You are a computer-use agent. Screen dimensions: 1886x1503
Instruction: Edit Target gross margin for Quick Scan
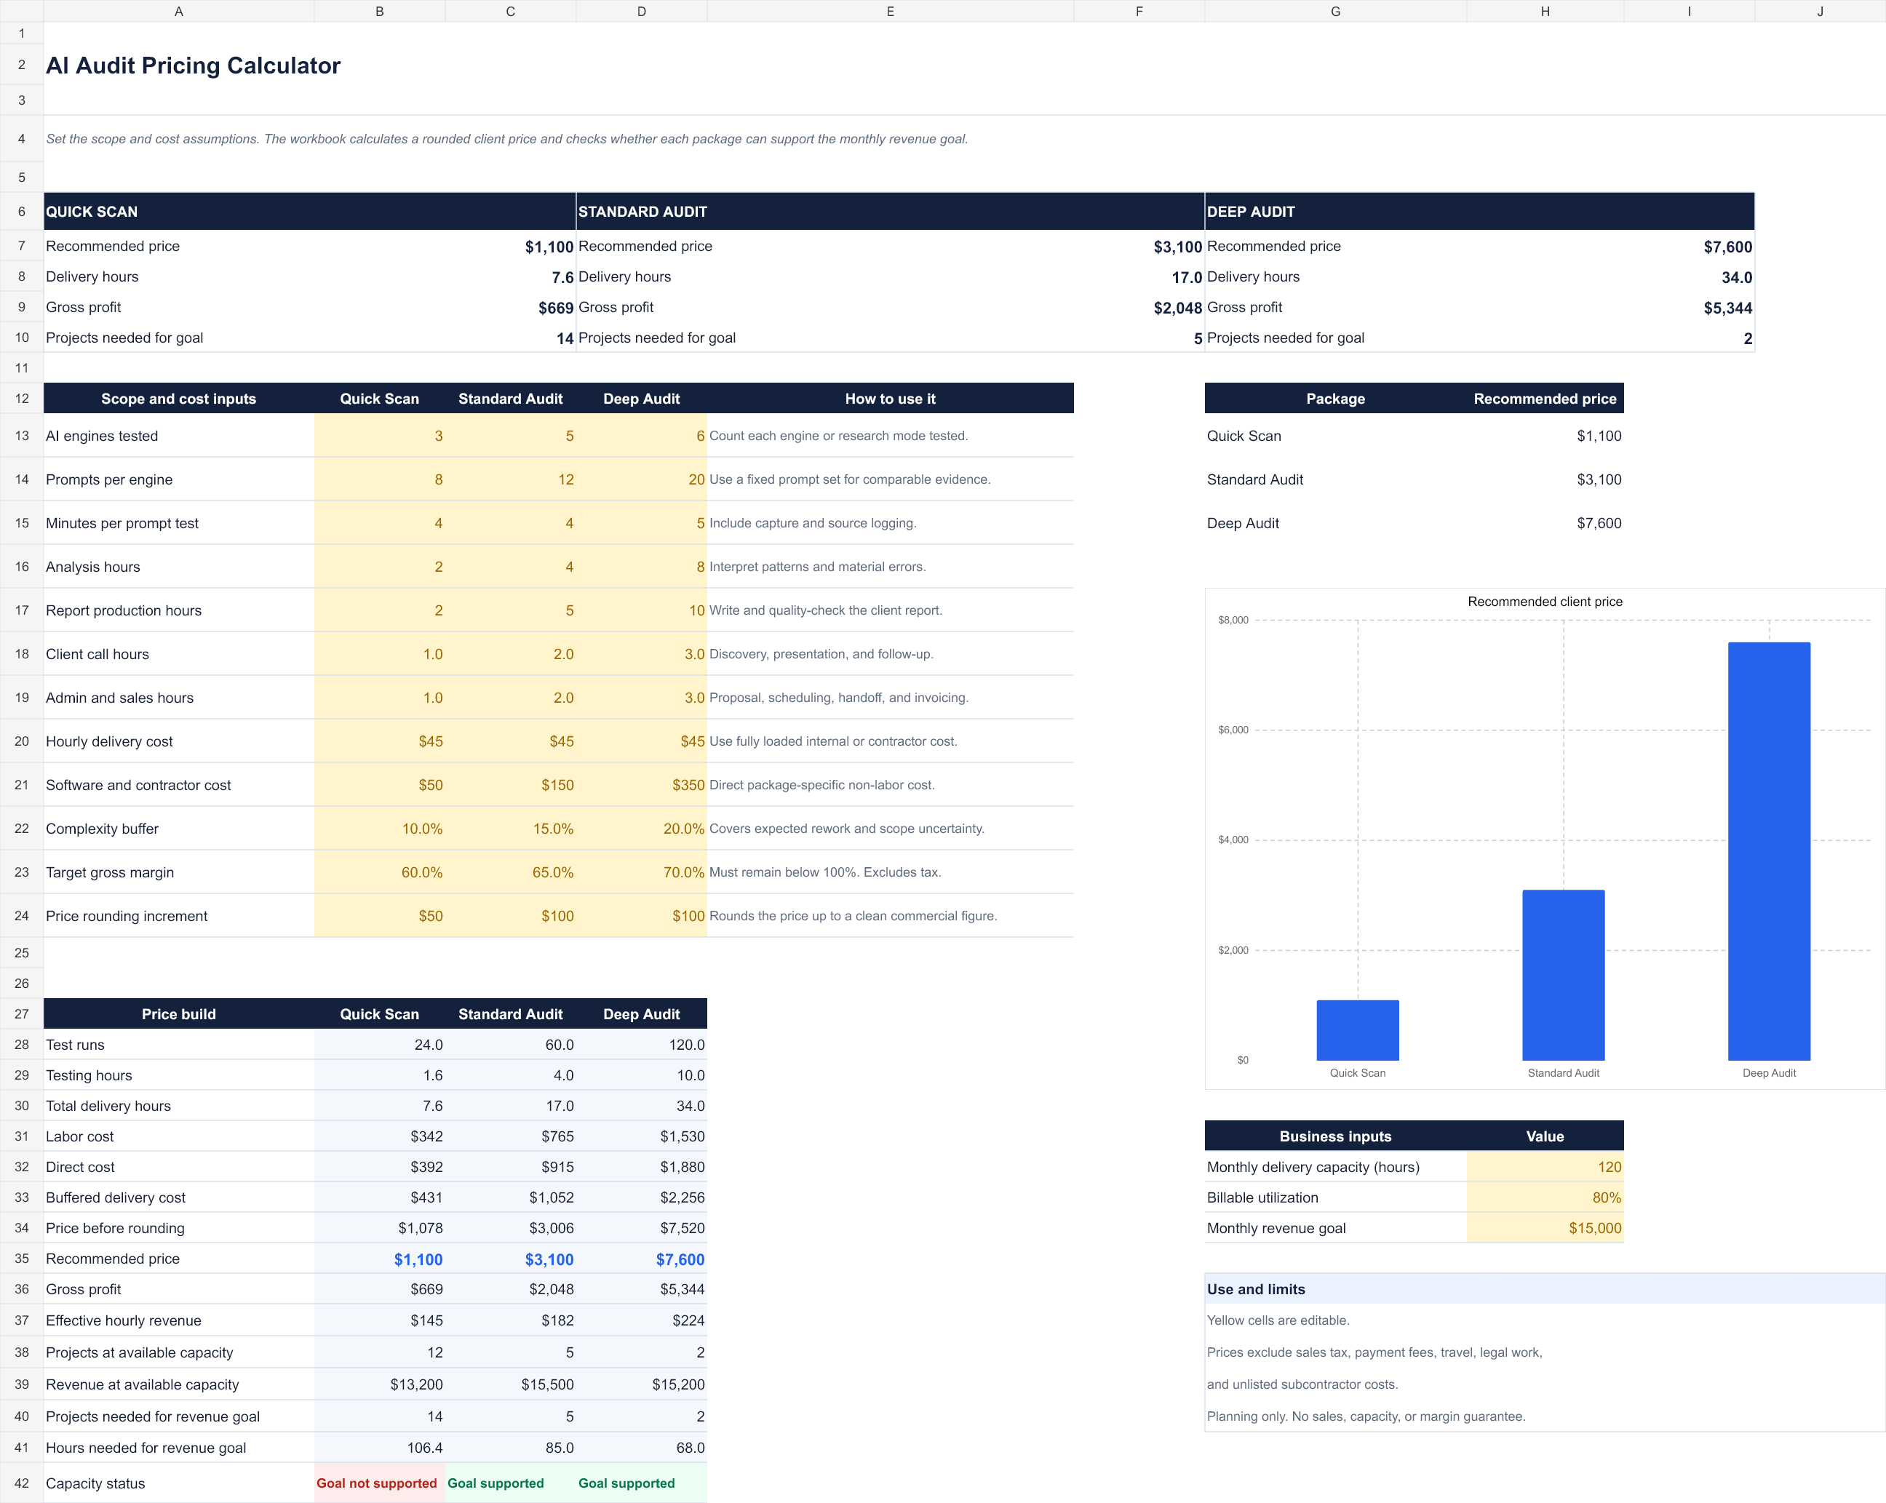tap(380, 873)
